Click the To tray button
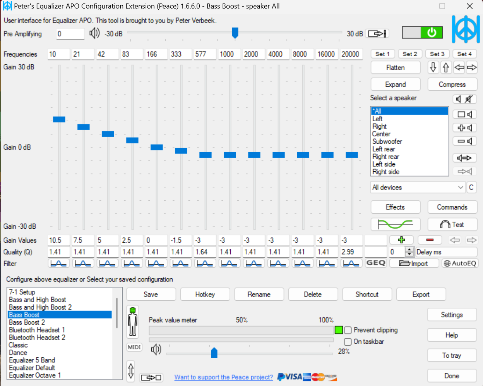Viewport: 483px width, 386px height. tap(452, 355)
